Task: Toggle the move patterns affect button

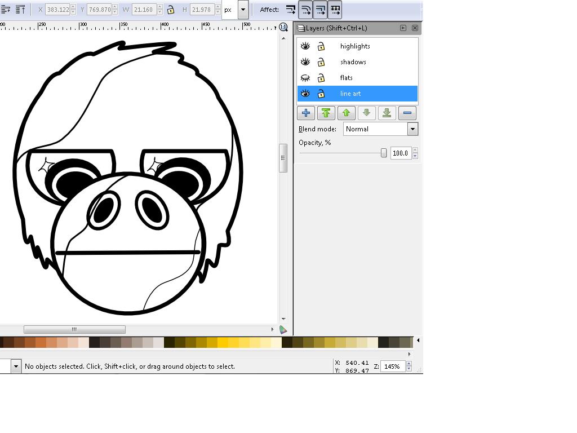Action: coord(335,10)
